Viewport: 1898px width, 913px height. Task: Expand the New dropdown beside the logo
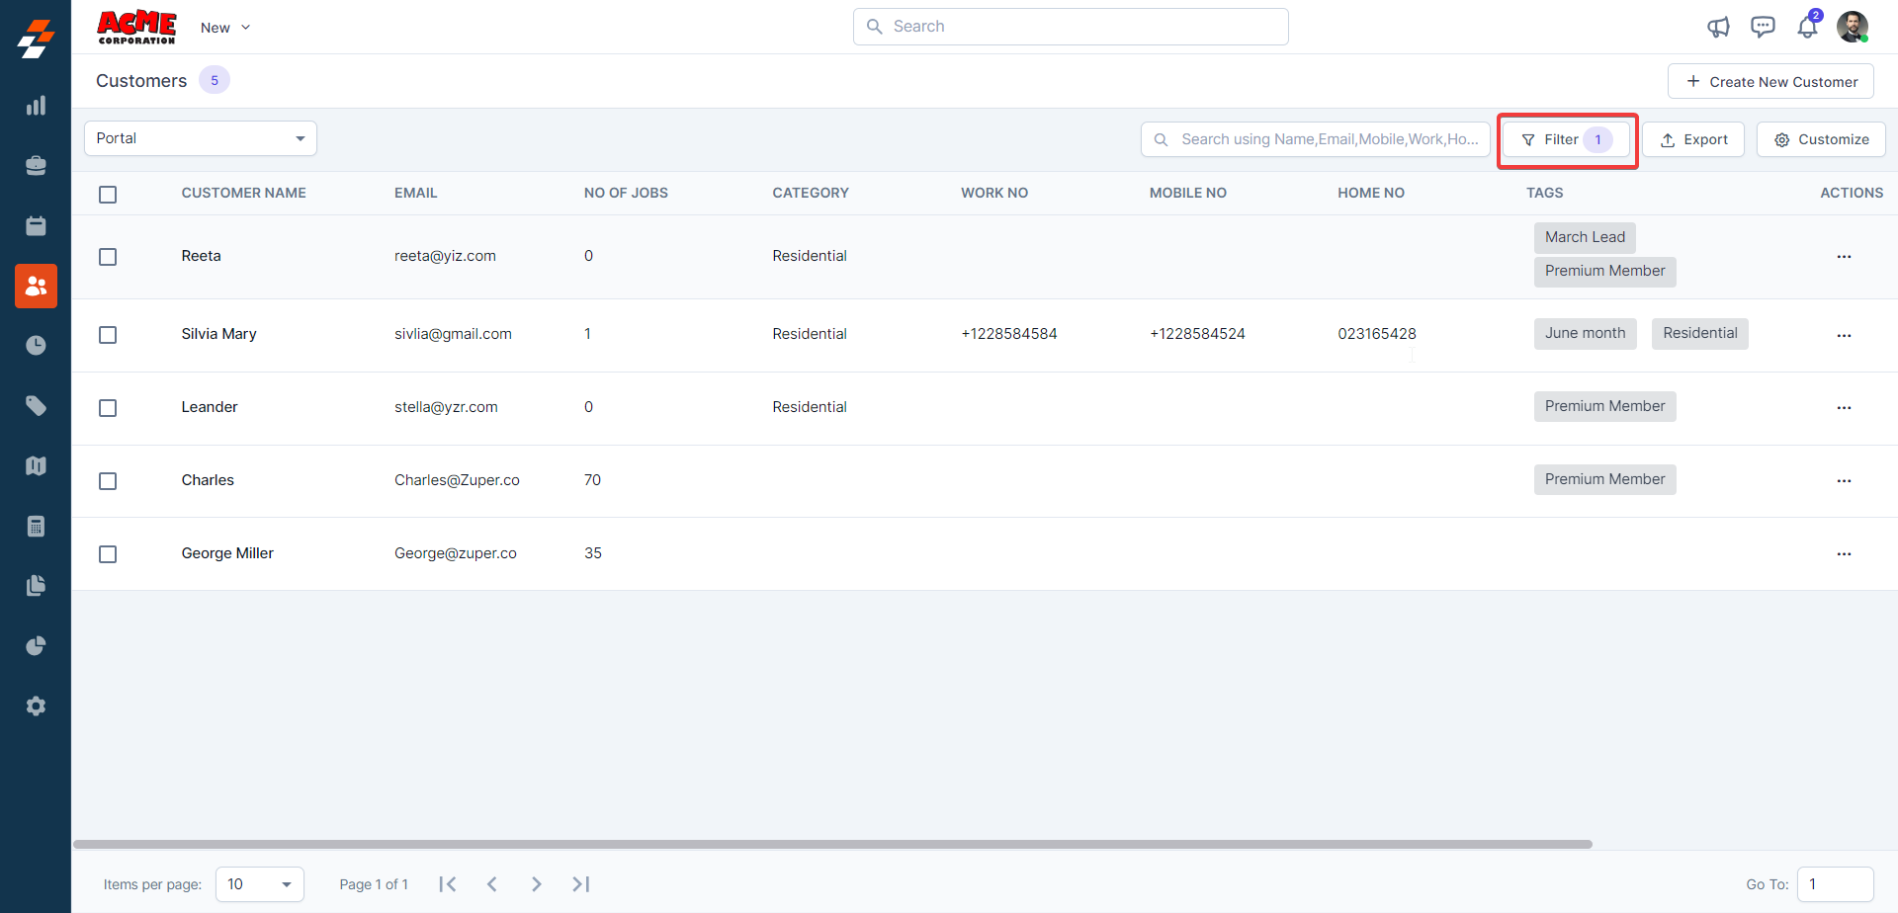(x=225, y=28)
